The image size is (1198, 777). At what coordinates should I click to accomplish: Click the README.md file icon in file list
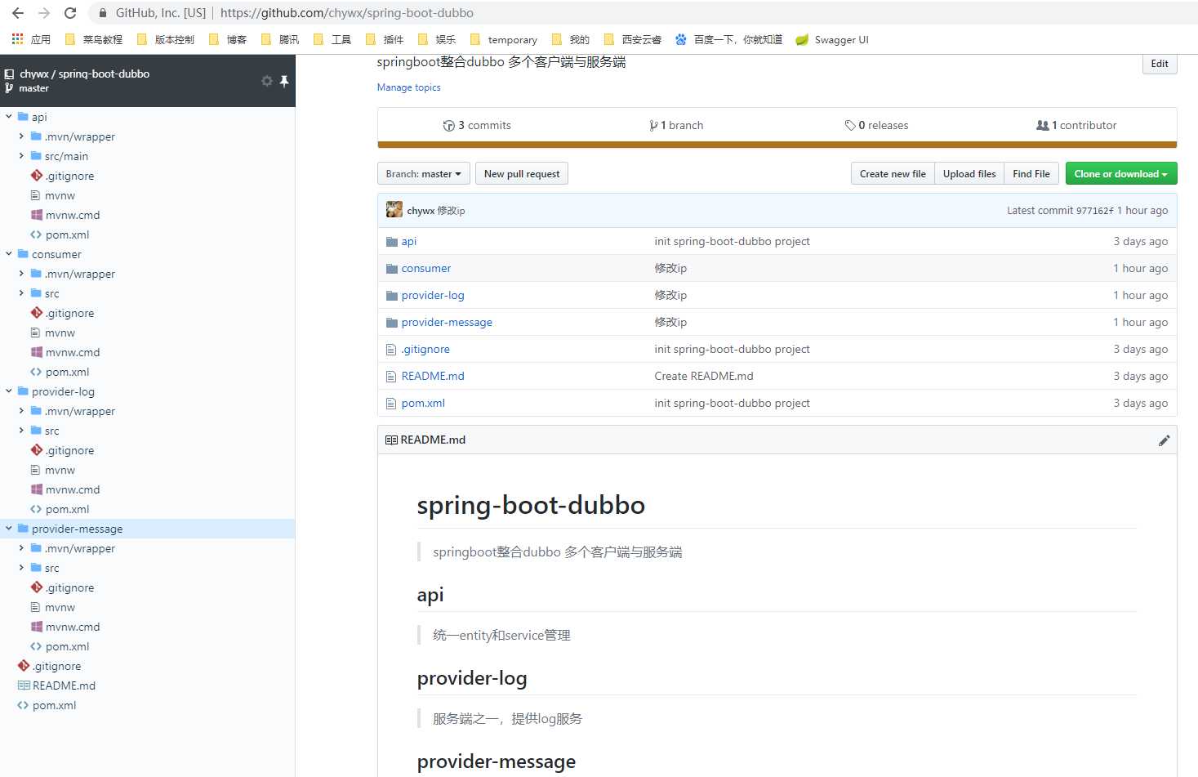pos(391,377)
